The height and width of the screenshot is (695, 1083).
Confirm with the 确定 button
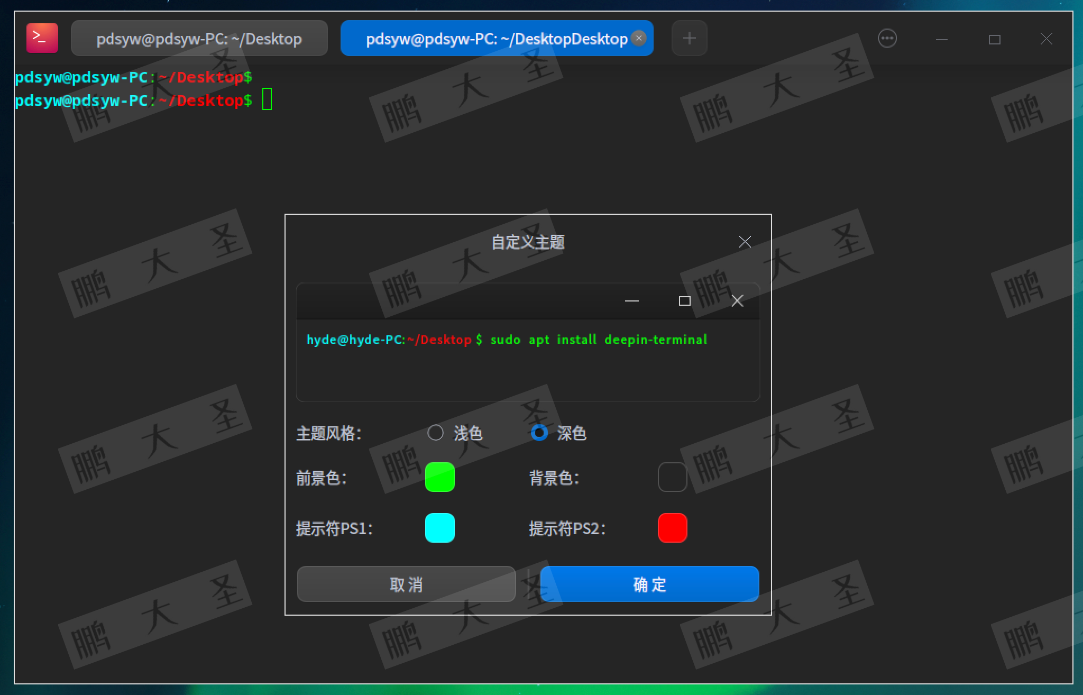649,584
